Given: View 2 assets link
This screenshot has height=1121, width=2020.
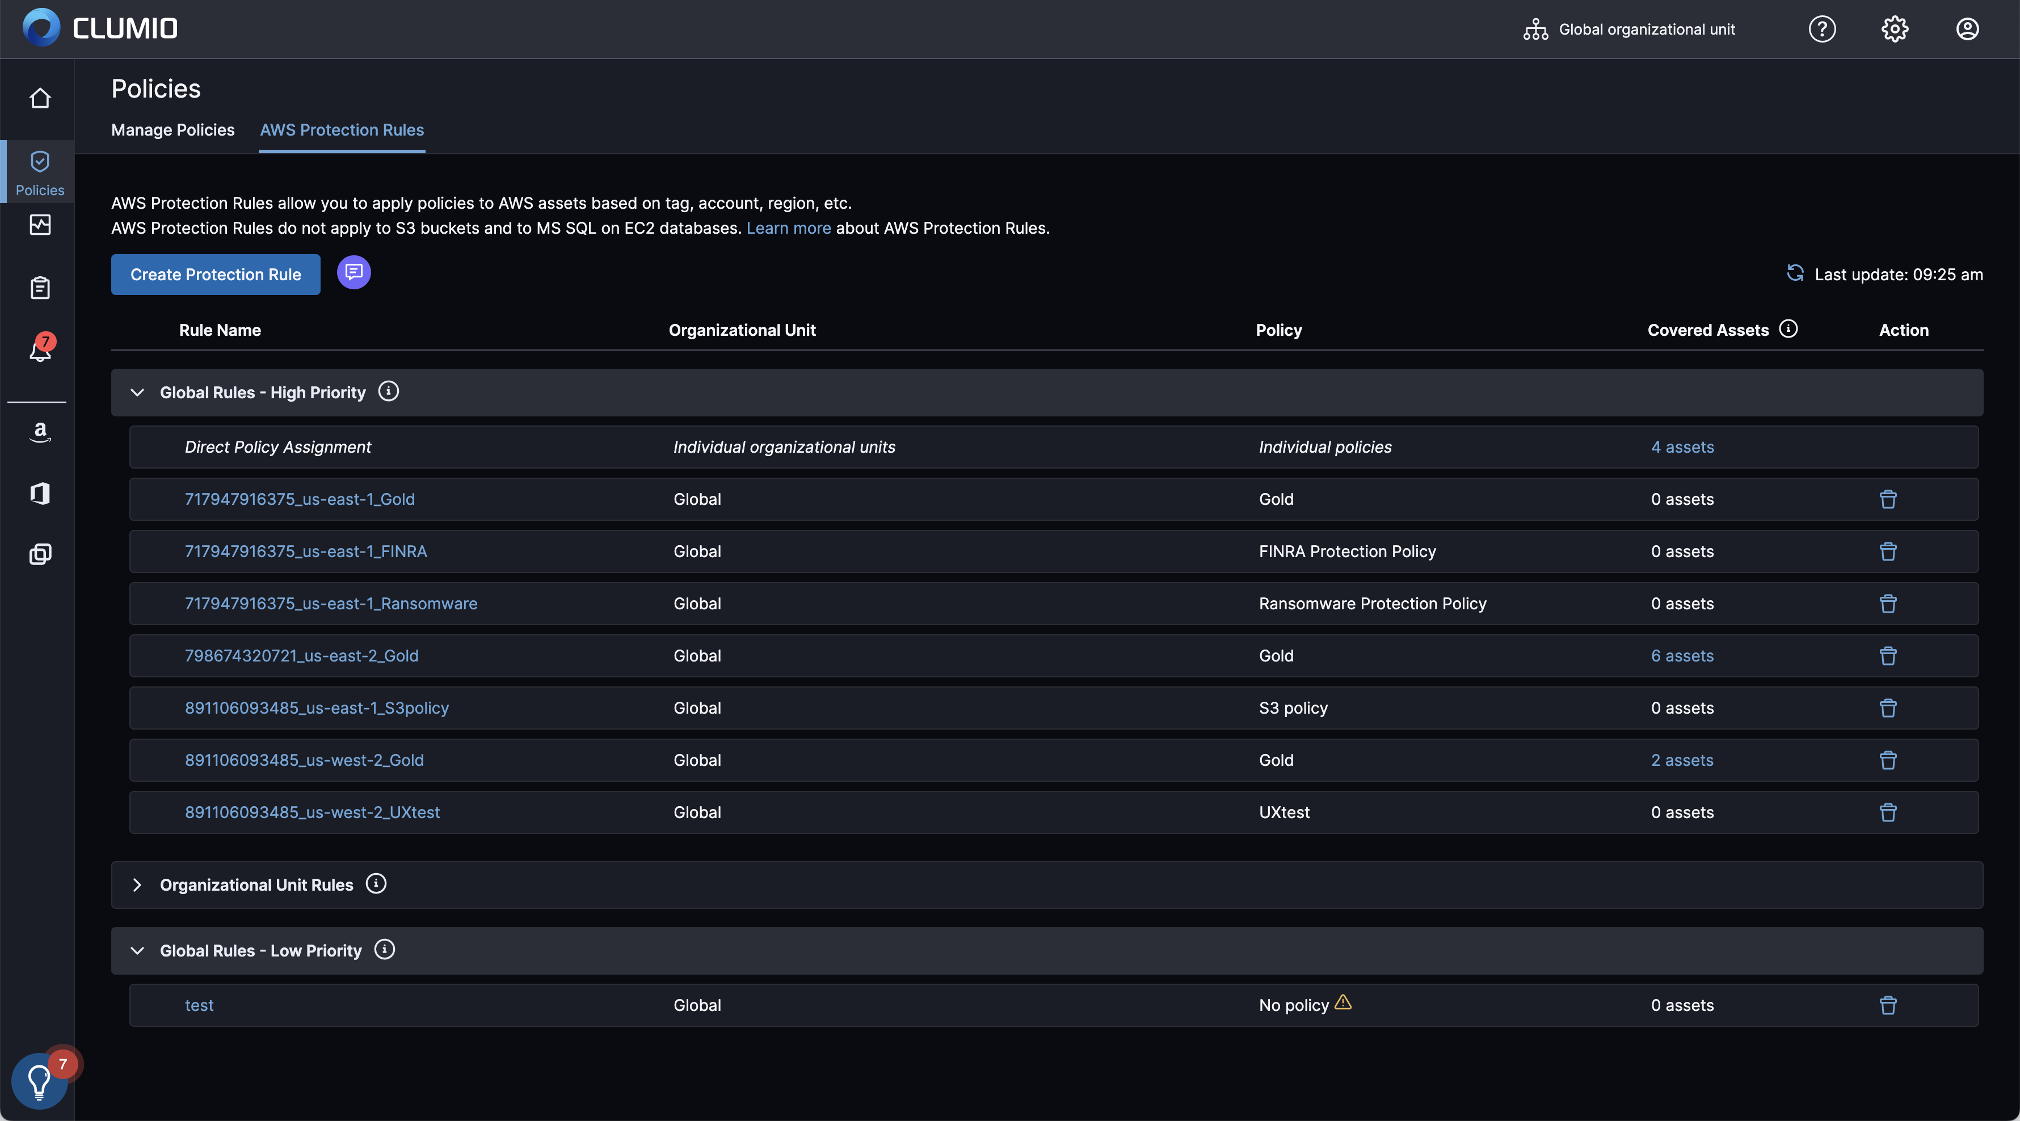Looking at the screenshot, I should 1682,760.
